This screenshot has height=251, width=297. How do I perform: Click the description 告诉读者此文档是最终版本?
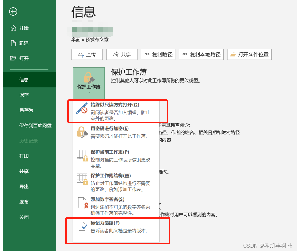119,231
